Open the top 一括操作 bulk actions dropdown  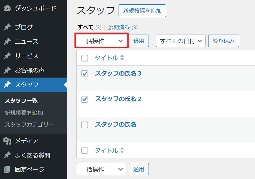[x=101, y=41]
